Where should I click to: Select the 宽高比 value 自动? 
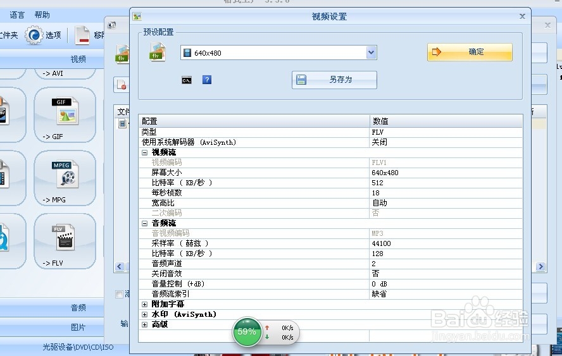pyautogui.click(x=380, y=203)
